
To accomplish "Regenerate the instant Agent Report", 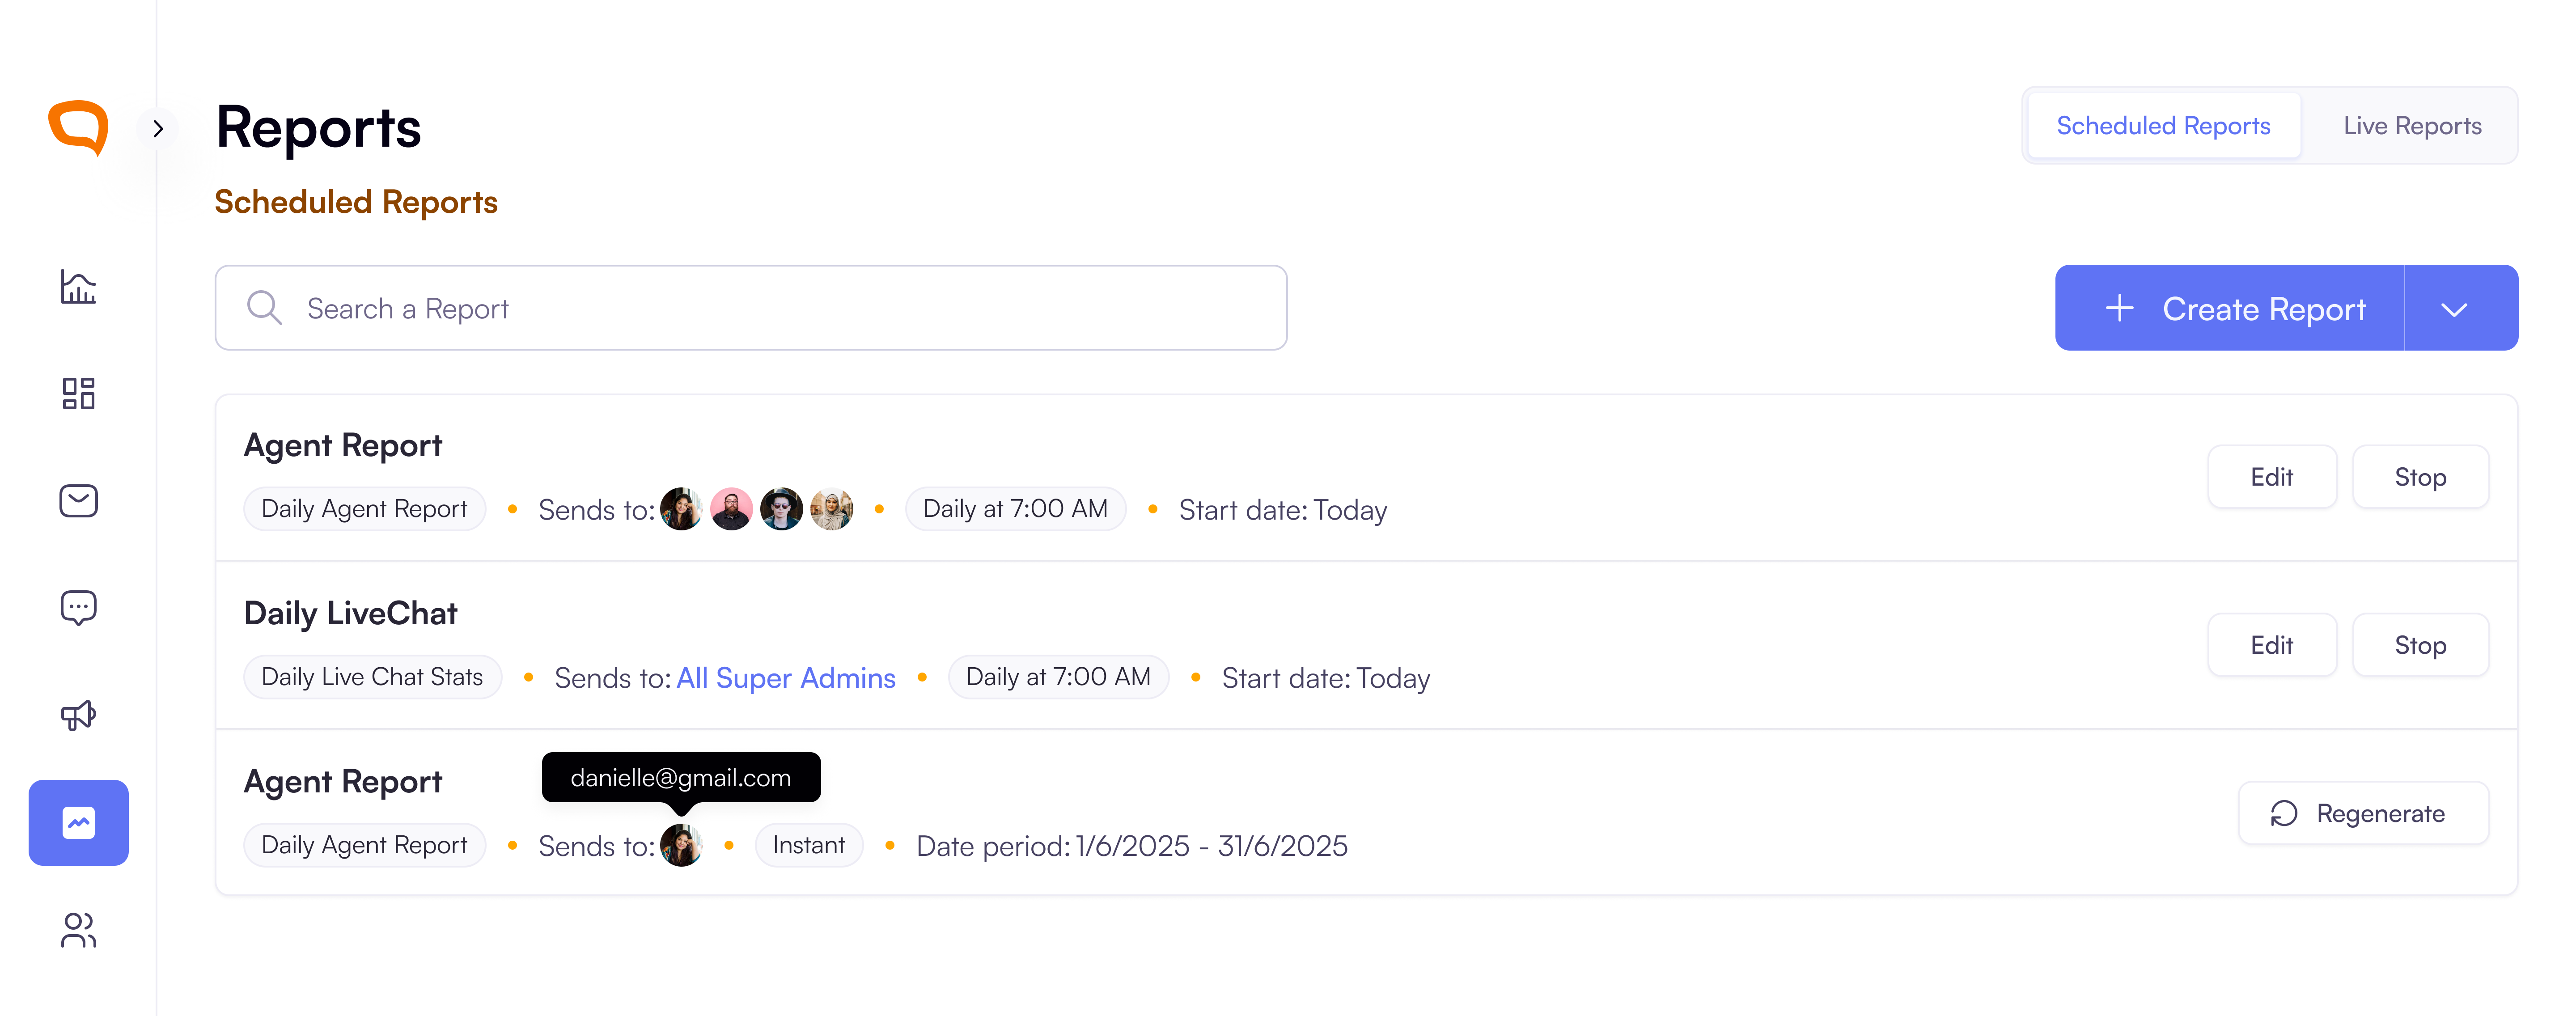I will pyautogui.click(x=2363, y=813).
